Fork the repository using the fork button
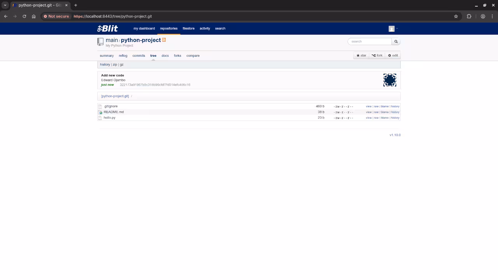 point(377,56)
